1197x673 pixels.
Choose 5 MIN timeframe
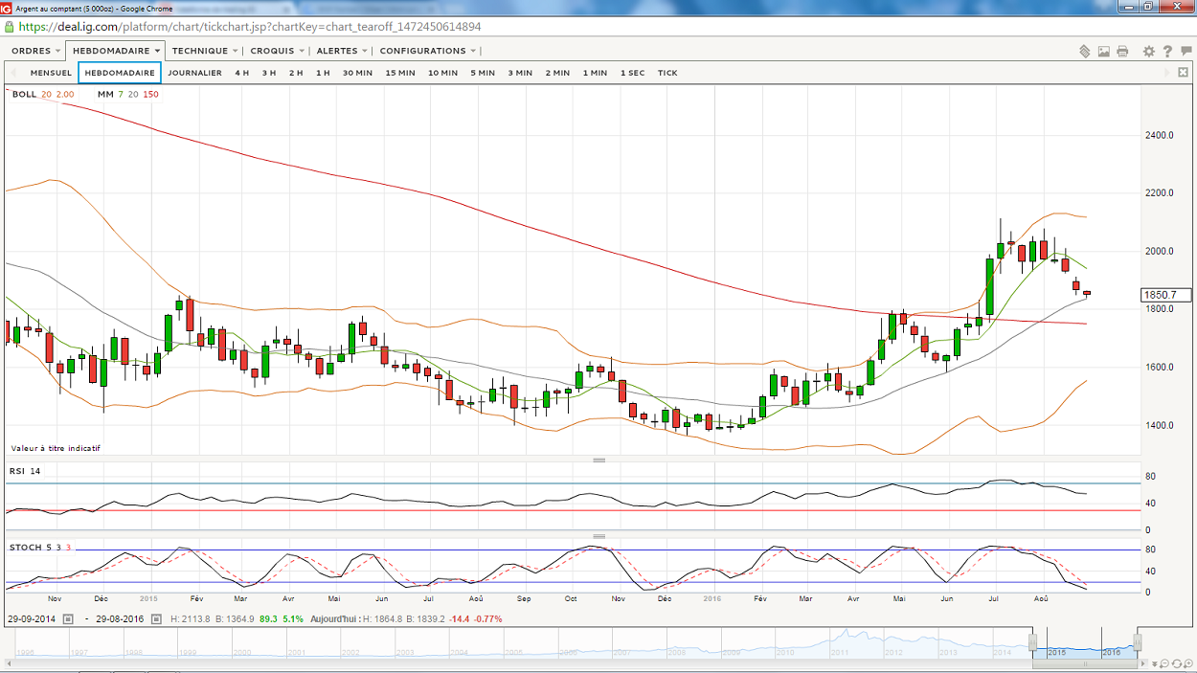483,73
